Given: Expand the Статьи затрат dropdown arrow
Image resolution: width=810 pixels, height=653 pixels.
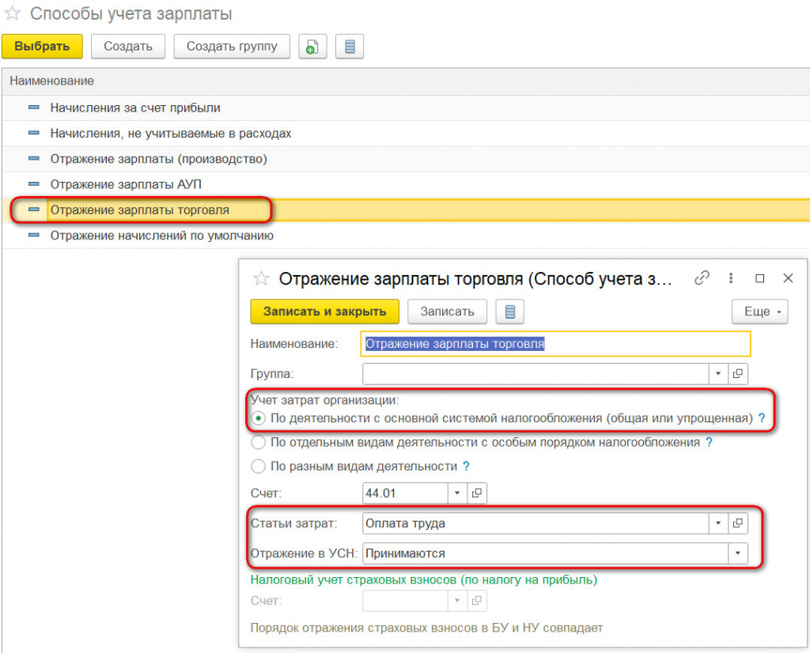Looking at the screenshot, I should 718,523.
